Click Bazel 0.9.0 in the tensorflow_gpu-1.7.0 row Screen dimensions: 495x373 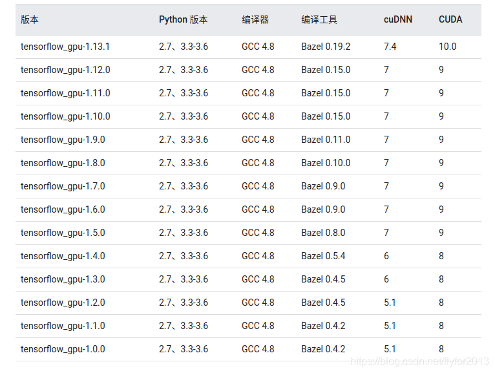323,186
